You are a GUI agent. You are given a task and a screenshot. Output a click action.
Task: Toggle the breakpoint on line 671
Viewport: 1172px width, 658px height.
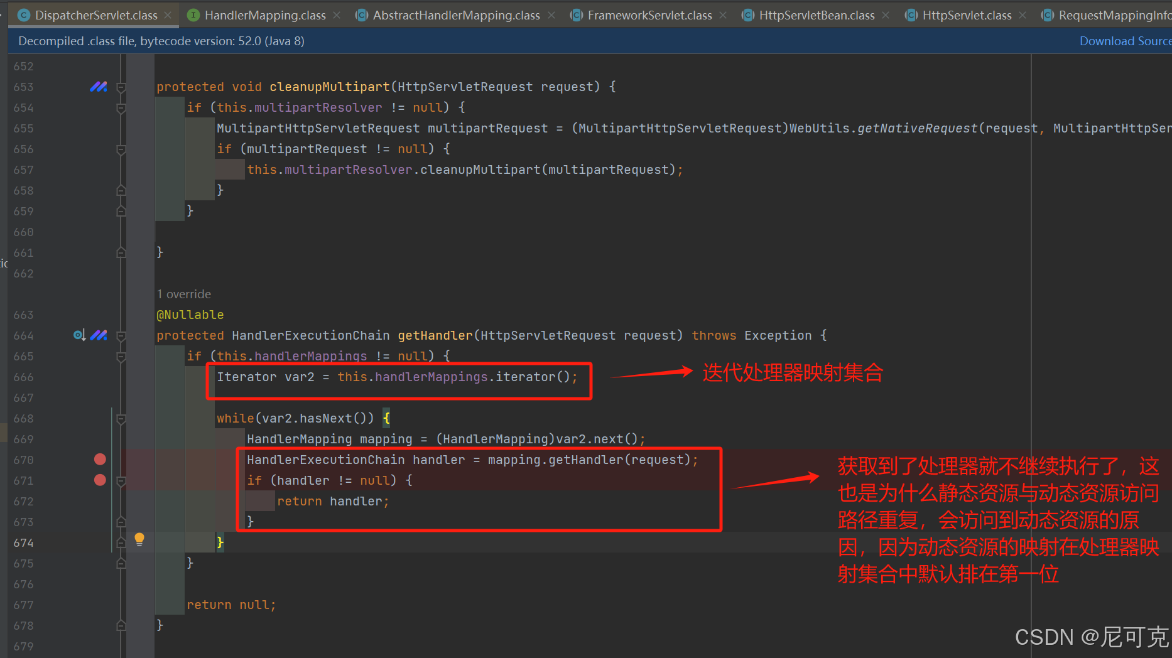click(x=100, y=480)
